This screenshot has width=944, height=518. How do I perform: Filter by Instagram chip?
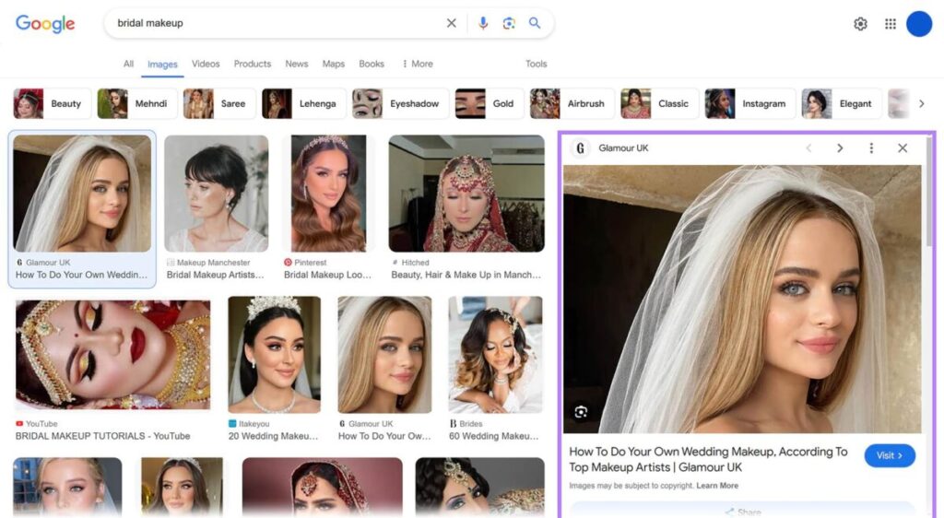750,103
